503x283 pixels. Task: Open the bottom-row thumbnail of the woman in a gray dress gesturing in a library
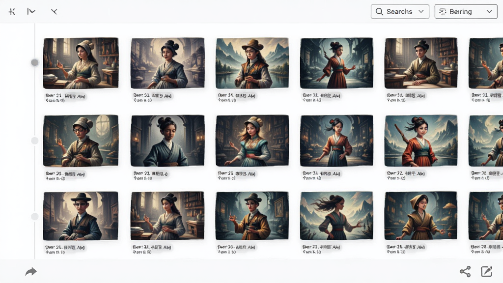tap(168, 216)
